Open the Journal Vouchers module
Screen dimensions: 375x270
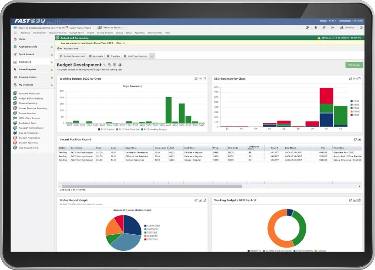pyautogui.click(x=27, y=113)
